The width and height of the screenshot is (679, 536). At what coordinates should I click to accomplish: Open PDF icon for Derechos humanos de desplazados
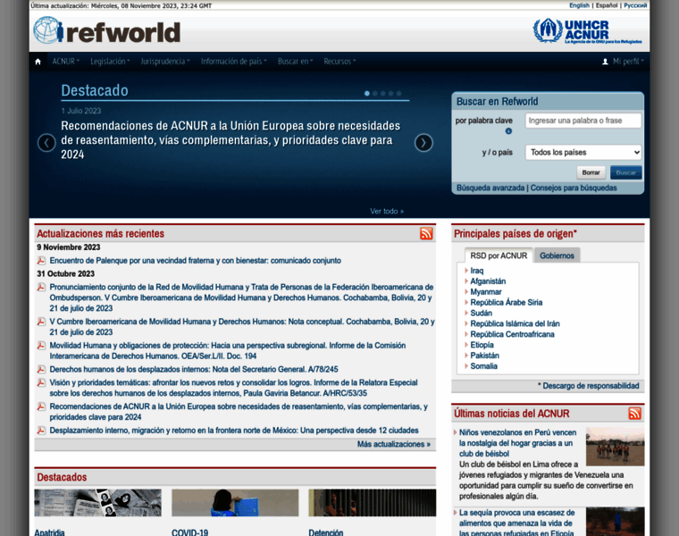(41, 369)
